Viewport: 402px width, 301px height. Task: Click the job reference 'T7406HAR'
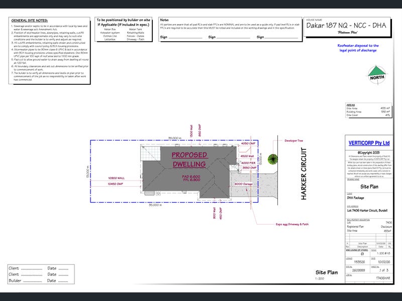click(383, 278)
